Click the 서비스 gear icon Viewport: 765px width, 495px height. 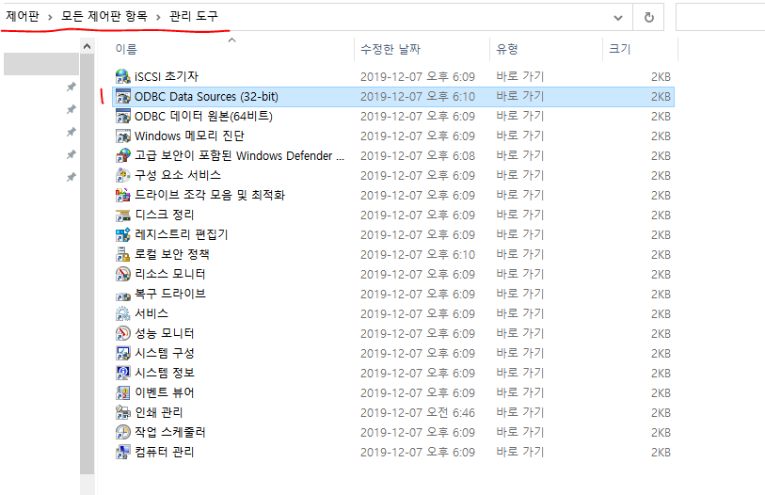[x=123, y=314]
